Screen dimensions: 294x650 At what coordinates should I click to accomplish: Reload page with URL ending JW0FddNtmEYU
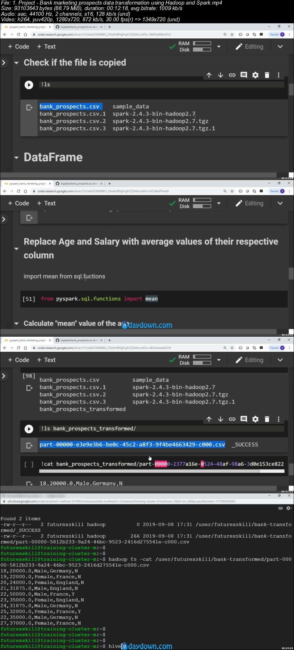(x=19, y=34)
